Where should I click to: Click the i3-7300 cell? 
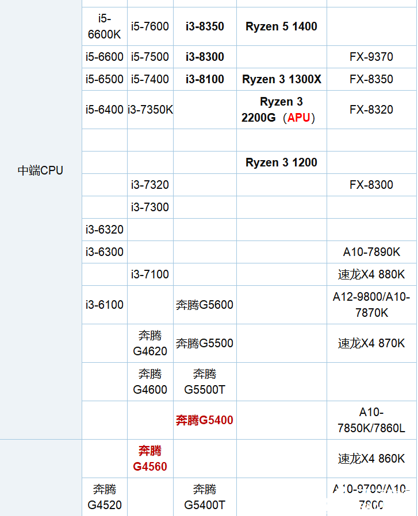150,207
